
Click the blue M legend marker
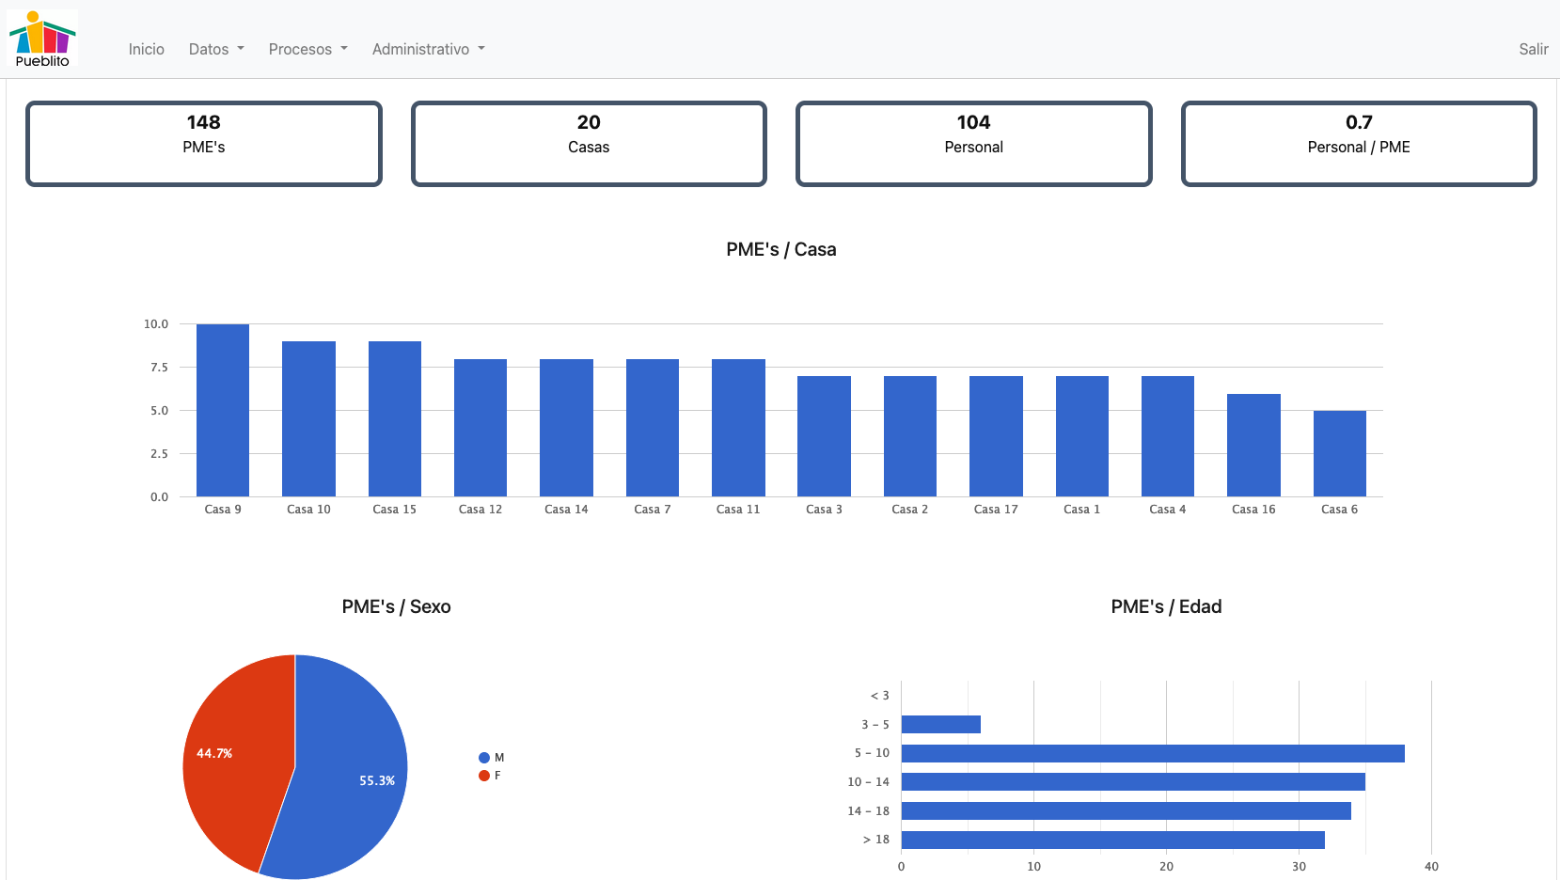(484, 758)
